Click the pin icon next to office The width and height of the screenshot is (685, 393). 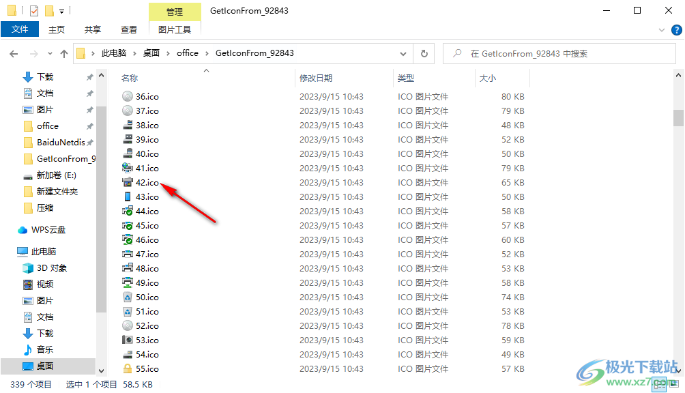point(89,126)
